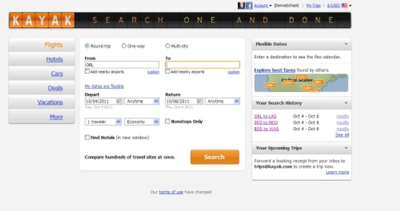The height and width of the screenshot is (211, 400).
Task: Click the orange Search button
Action: click(x=214, y=157)
